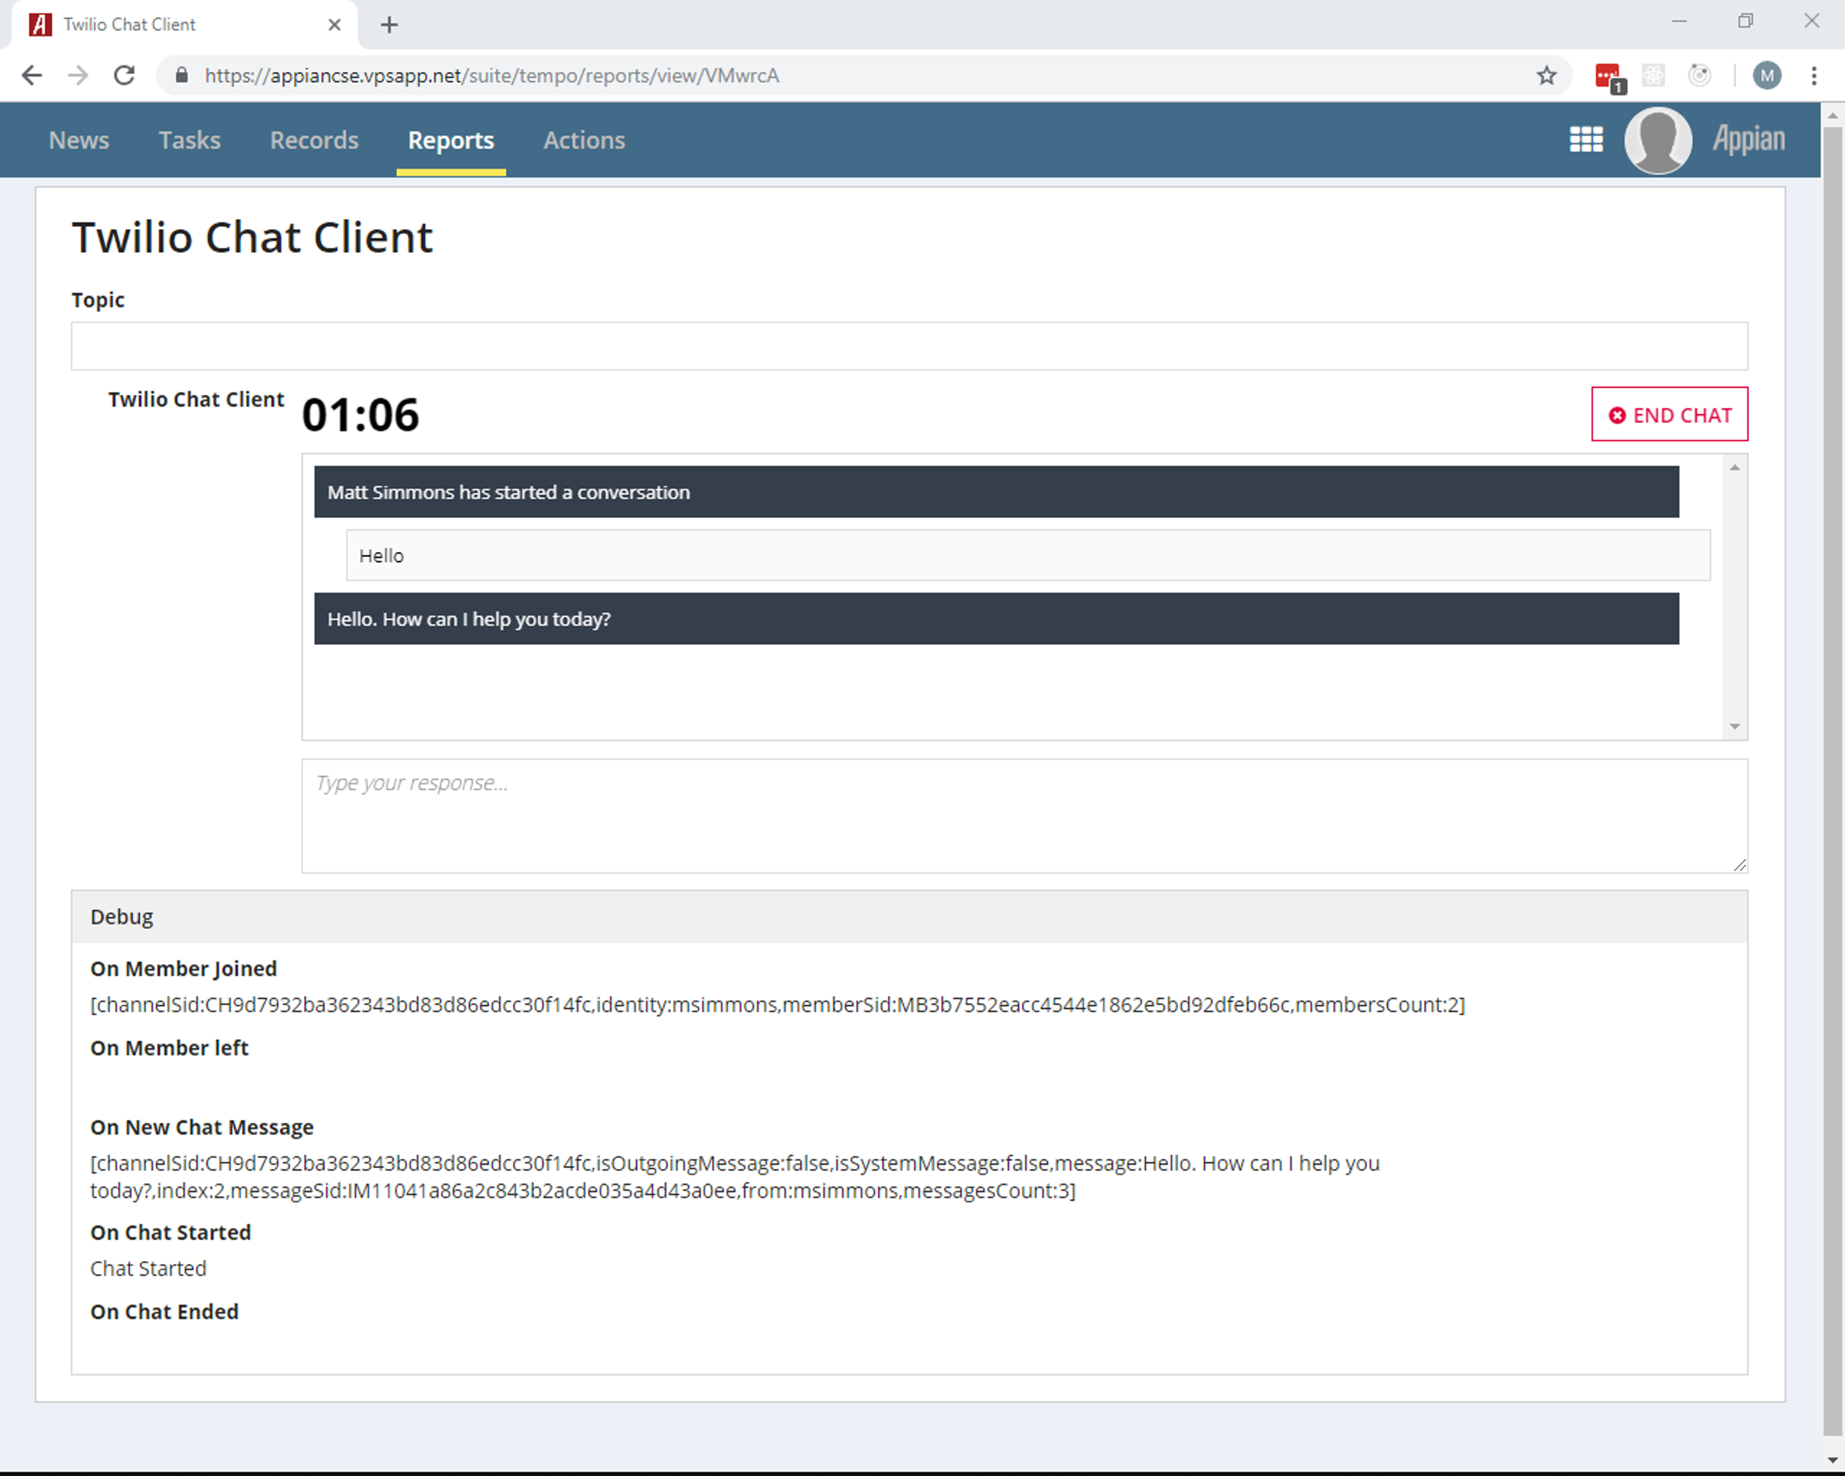Click the chat log scroll up arrow
Screen dimensions: 1845x1476
[1734, 467]
